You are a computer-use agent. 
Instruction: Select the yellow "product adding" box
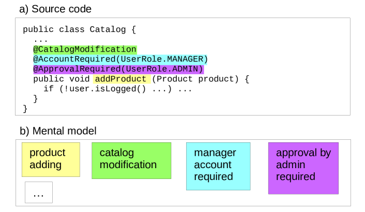(51, 159)
